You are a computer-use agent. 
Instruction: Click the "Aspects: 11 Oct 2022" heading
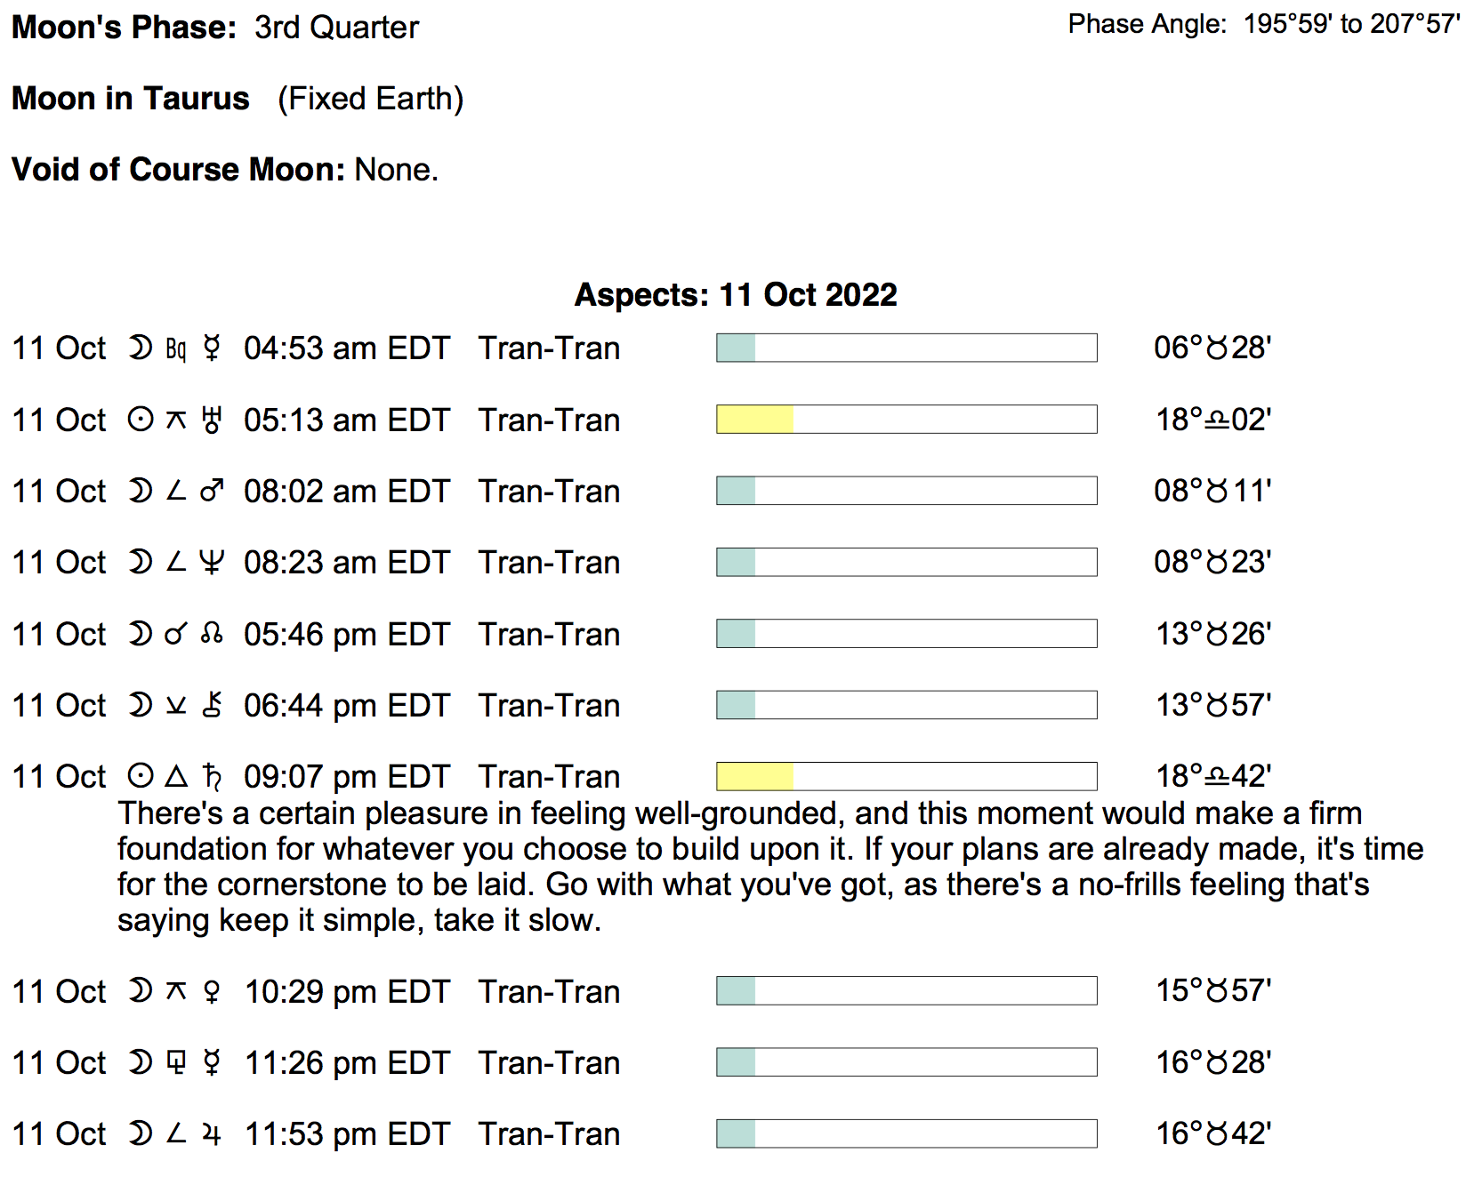pos(736,294)
